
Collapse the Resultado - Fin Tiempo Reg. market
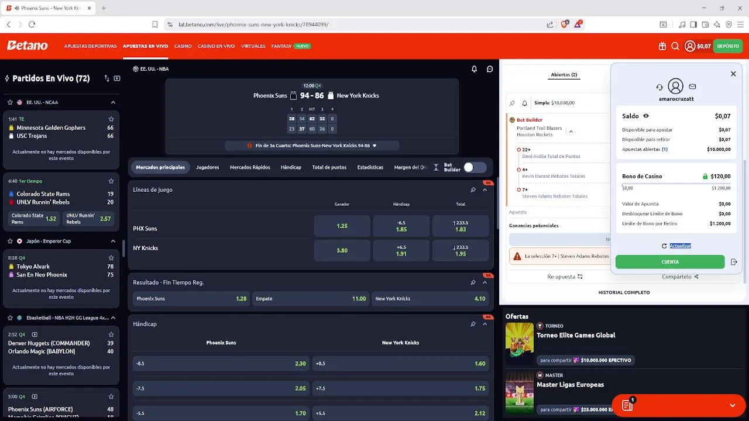(x=485, y=282)
